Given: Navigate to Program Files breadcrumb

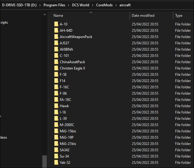Looking at the screenshot, I should pyautogui.click(x=54, y=5).
